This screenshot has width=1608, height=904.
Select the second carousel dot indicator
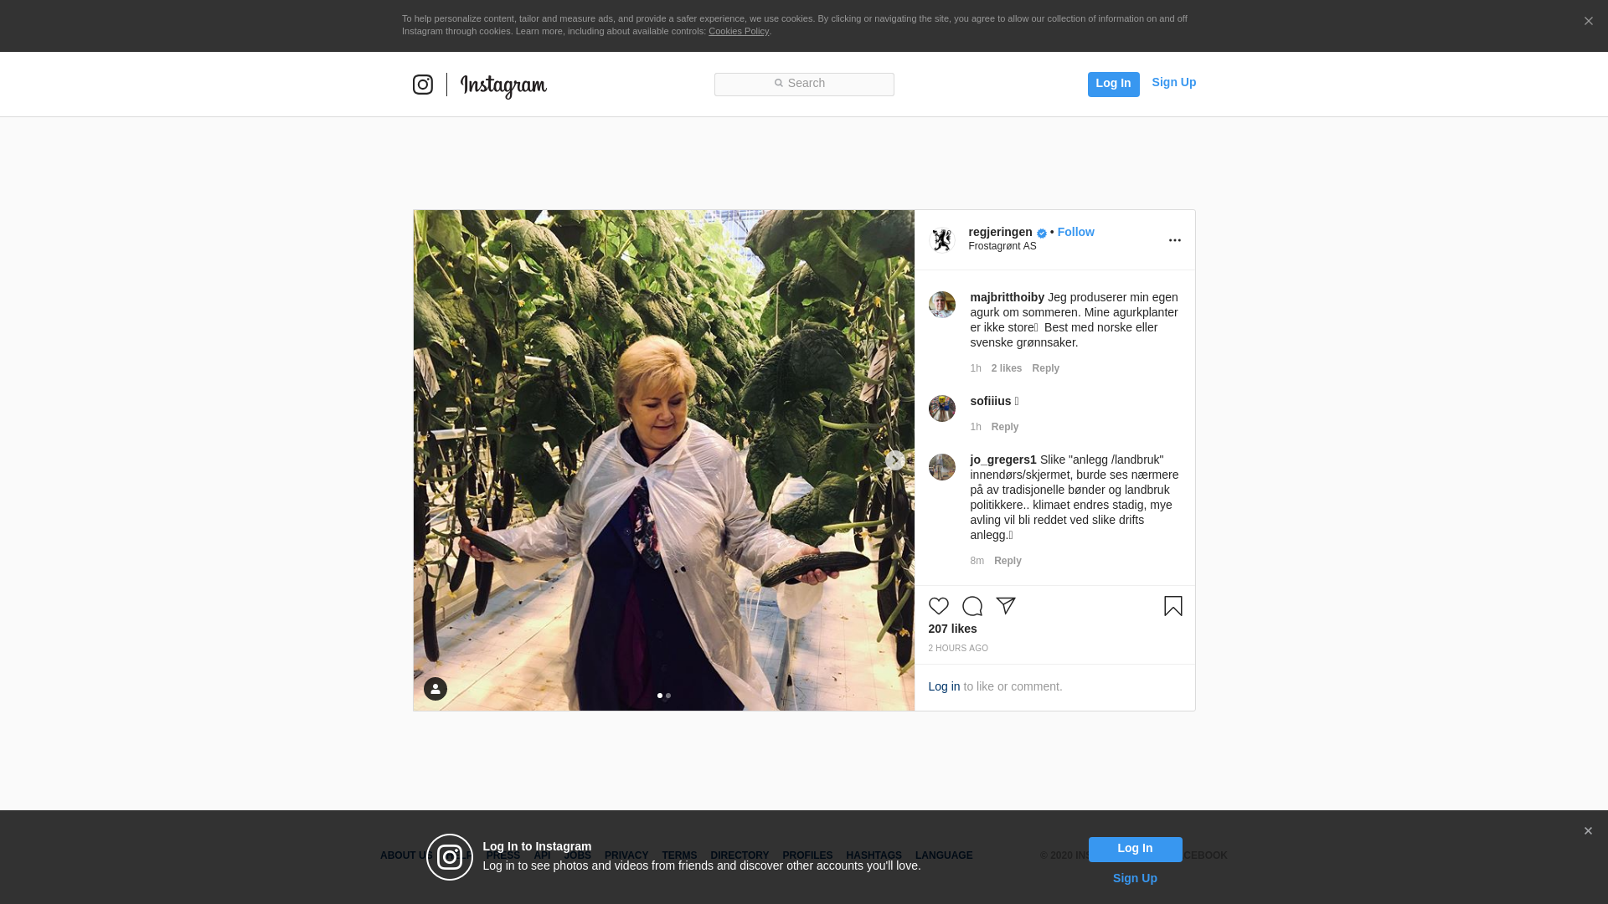[x=668, y=696]
